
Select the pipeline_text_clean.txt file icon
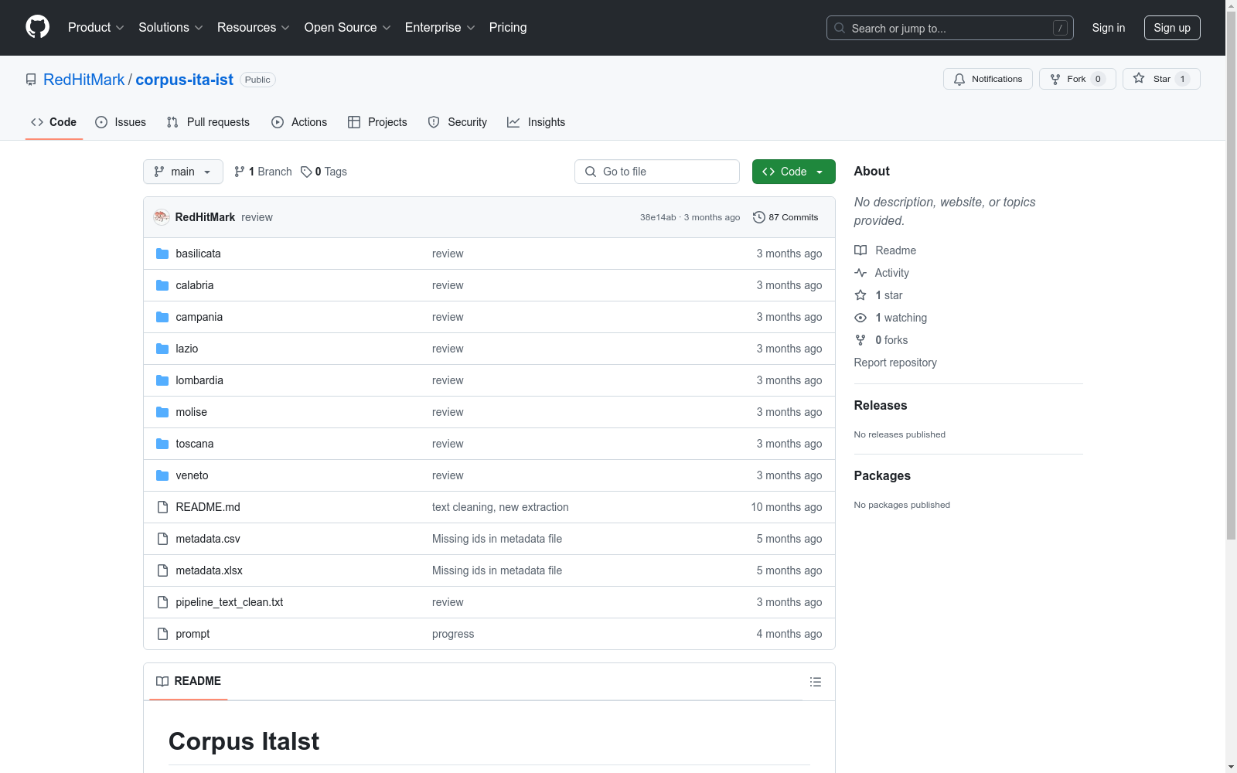tap(162, 602)
